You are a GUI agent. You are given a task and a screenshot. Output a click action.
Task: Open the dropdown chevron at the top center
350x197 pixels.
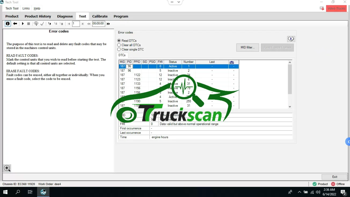[x=179, y=2]
